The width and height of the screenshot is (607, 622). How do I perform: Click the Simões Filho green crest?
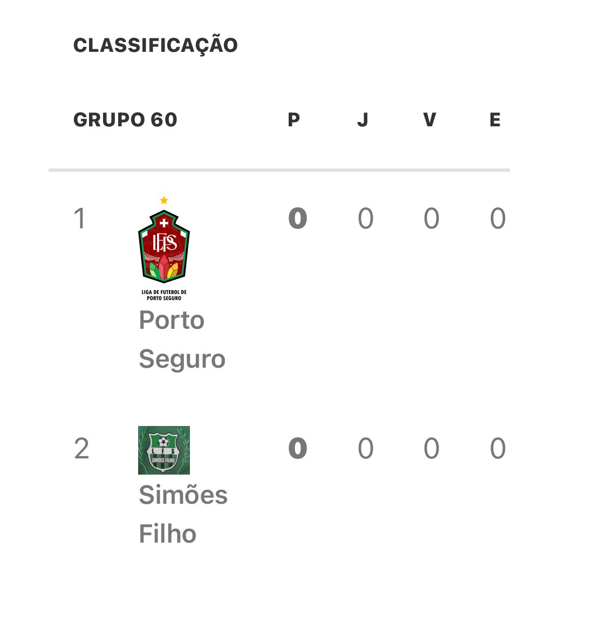pyautogui.click(x=163, y=450)
